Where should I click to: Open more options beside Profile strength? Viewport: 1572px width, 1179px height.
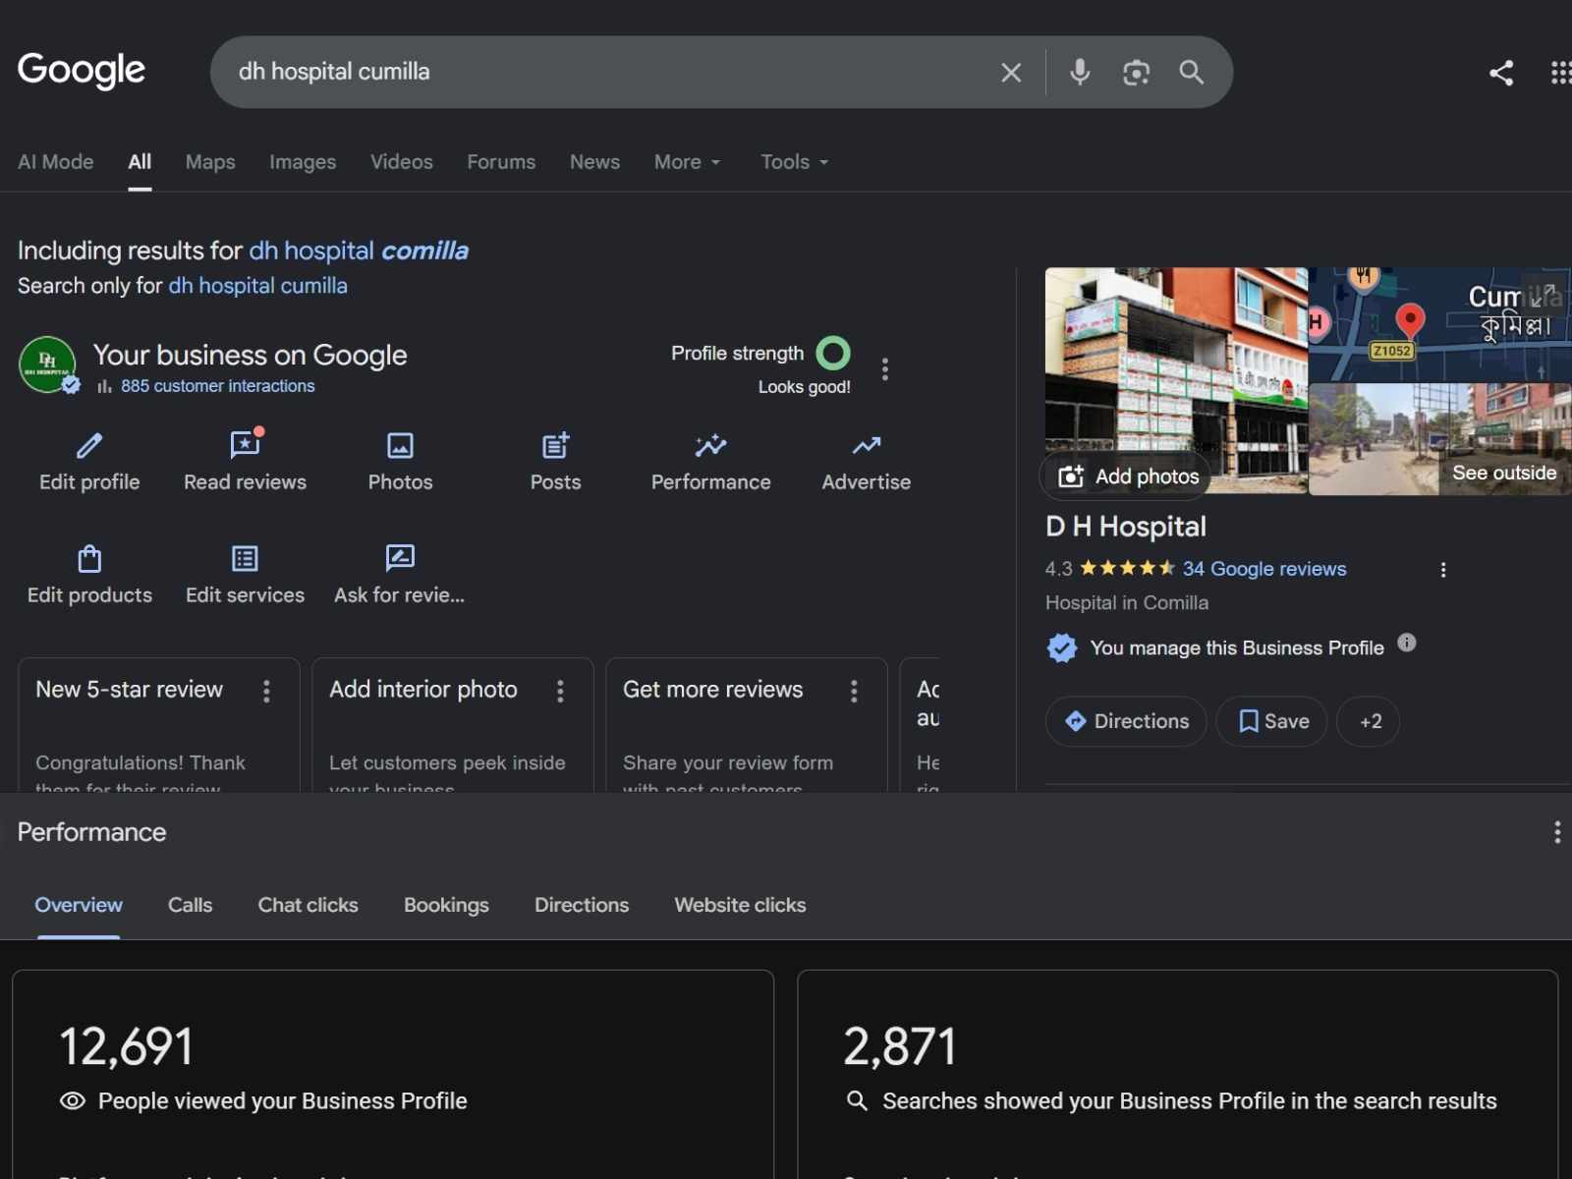click(885, 369)
